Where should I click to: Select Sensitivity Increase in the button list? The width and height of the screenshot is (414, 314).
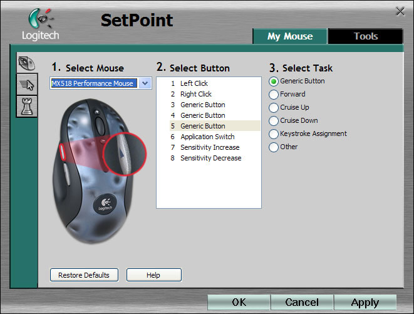coord(210,147)
